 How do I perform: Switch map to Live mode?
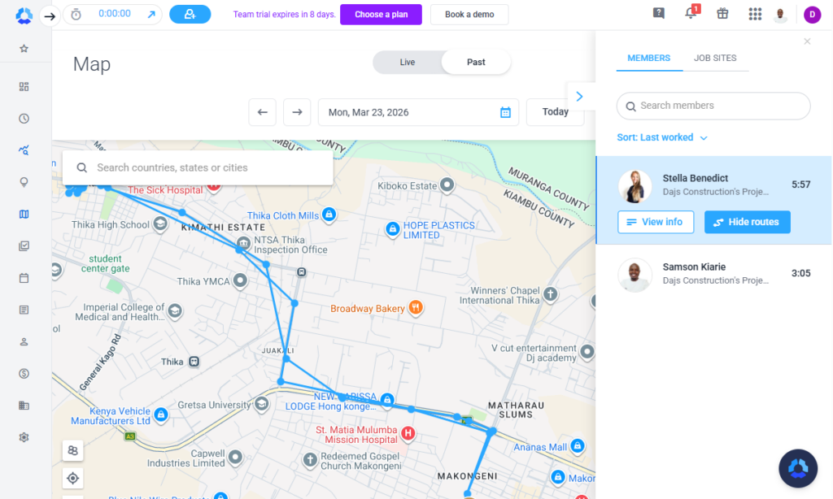click(x=407, y=62)
